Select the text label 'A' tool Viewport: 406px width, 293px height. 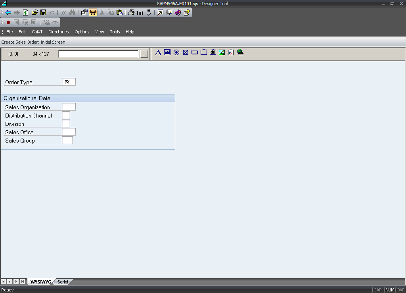tap(158, 52)
